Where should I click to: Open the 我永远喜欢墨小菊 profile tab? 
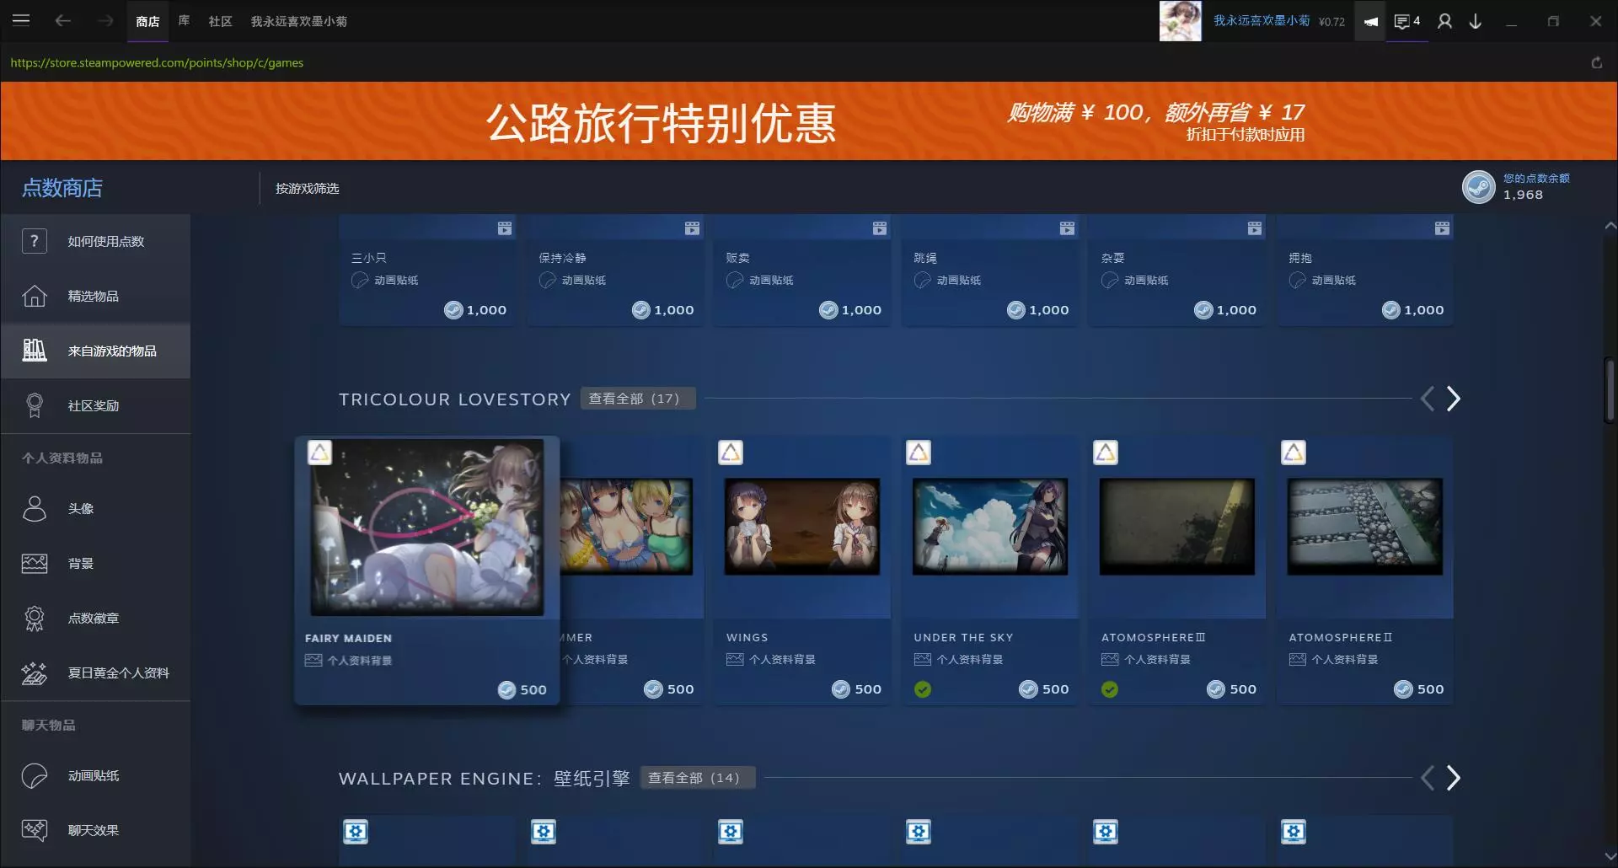pos(298,21)
